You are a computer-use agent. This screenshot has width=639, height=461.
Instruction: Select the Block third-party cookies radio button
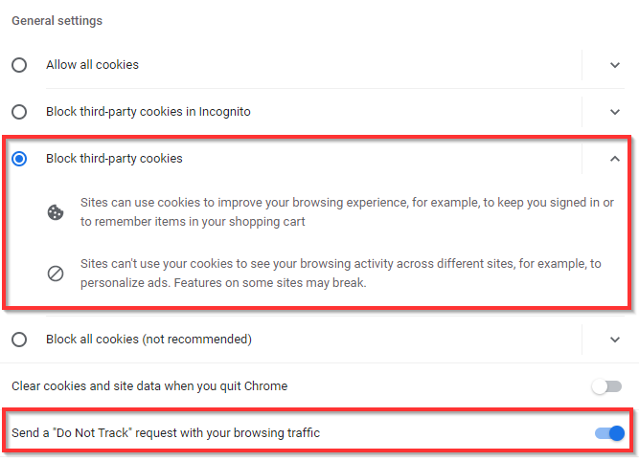19,159
